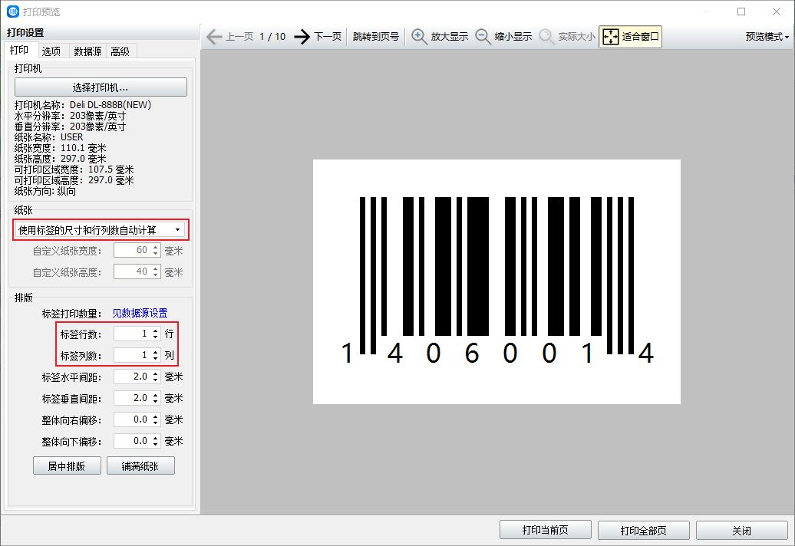
Task: Increase 整体向下偏移 value
Action: tap(155, 438)
